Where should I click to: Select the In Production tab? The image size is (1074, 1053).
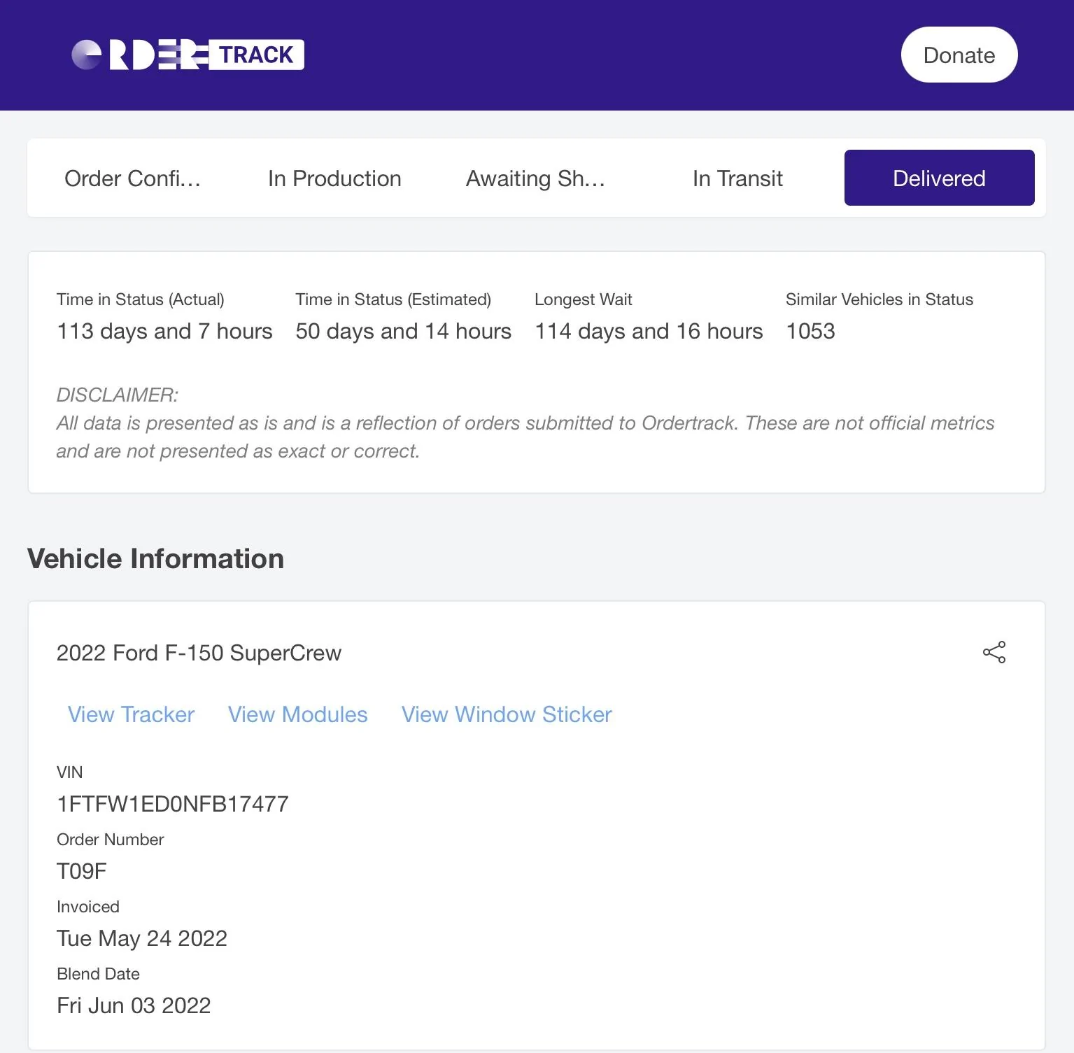(x=334, y=178)
